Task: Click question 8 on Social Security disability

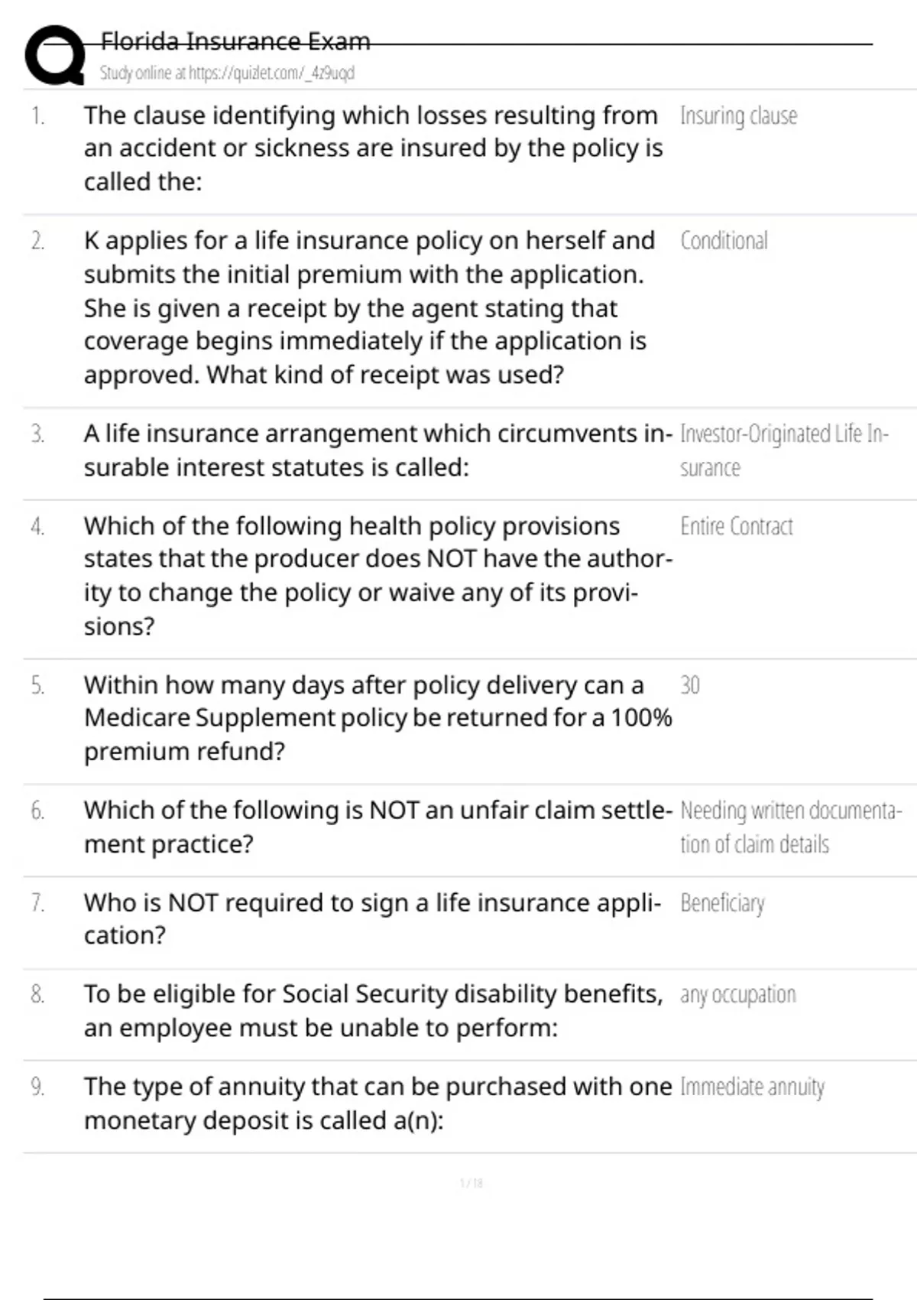Action: click(x=373, y=1010)
